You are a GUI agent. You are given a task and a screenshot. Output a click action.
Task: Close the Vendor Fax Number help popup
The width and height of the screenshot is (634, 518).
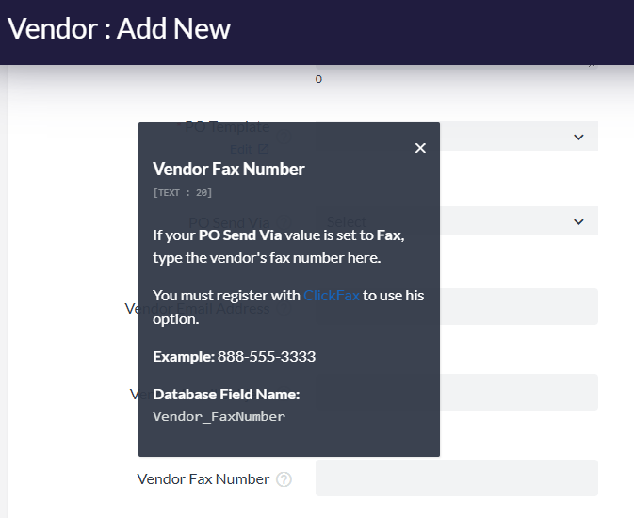pos(420,148)
